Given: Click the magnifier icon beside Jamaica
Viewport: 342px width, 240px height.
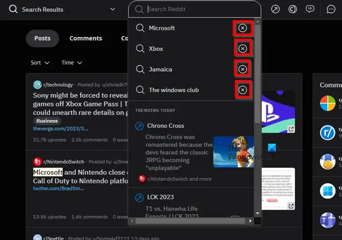Looking at the screenshot, I should [140, 69].
